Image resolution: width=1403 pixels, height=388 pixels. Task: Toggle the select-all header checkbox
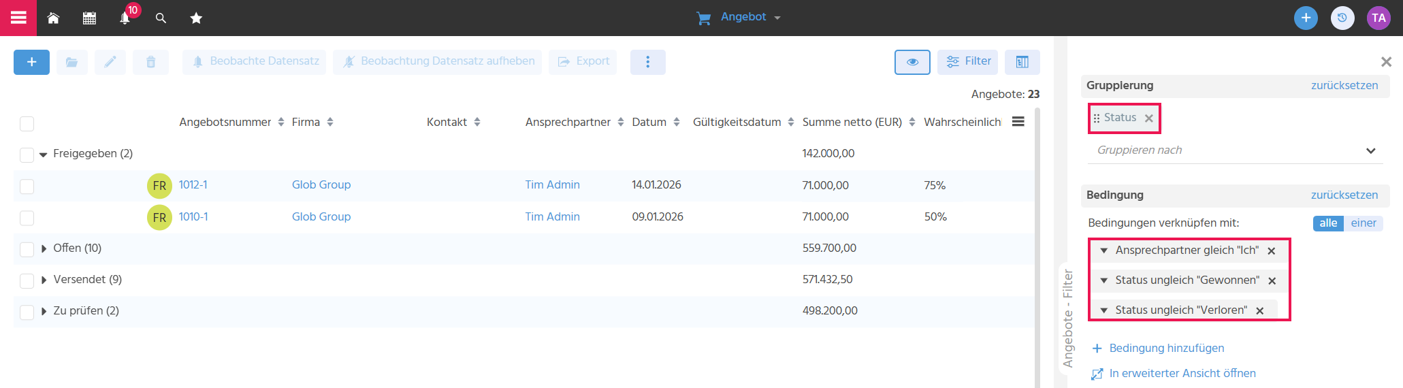pyautogui.click(x=27, y=123)
